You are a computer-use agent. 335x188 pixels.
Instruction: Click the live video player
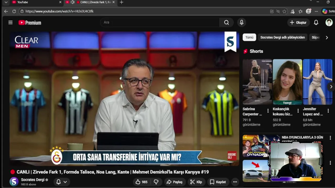(124, 99)
